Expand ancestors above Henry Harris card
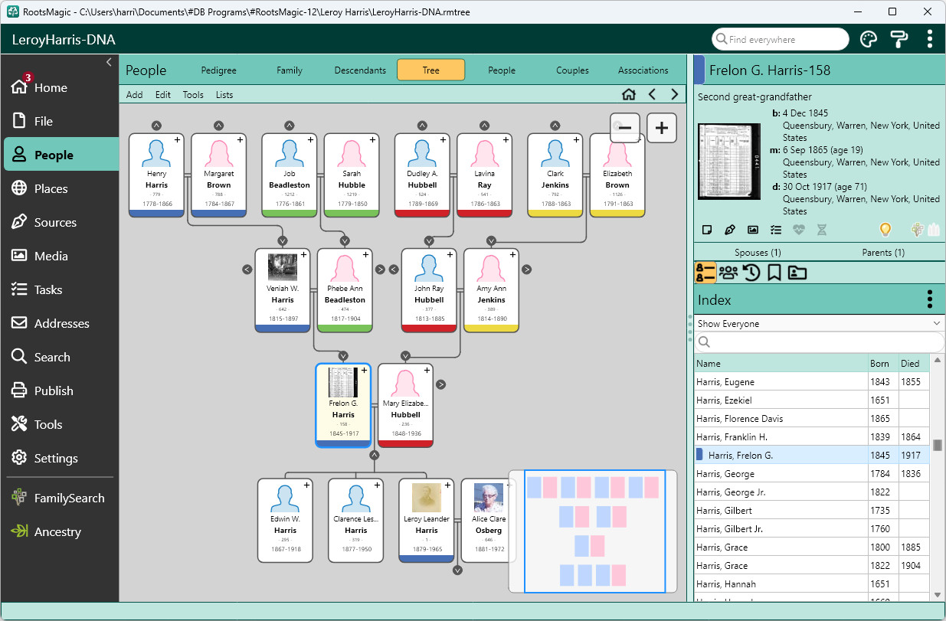 click(156, 126)
